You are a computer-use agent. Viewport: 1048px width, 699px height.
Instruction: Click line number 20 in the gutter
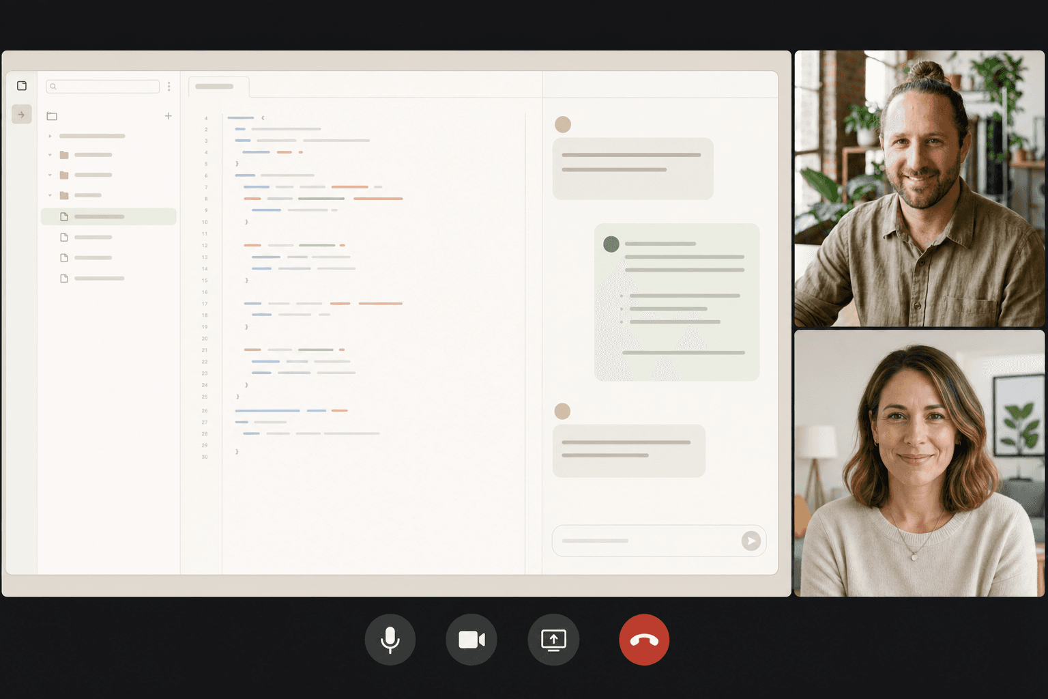tap(205, 339)
